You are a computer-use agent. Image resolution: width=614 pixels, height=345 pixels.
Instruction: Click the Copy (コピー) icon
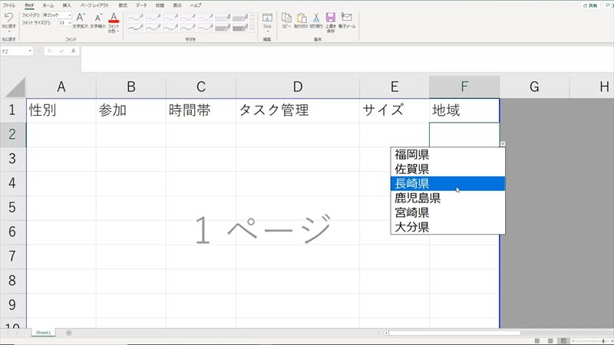pos(286,17)
